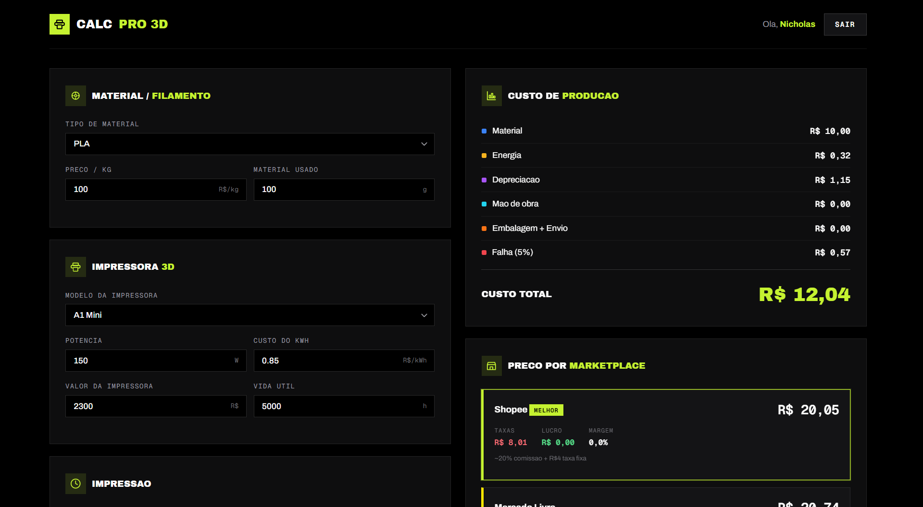The height and width of the screenshot is (507, 923).
Task: Click the Material Usado input field
Action: [344, 190]
